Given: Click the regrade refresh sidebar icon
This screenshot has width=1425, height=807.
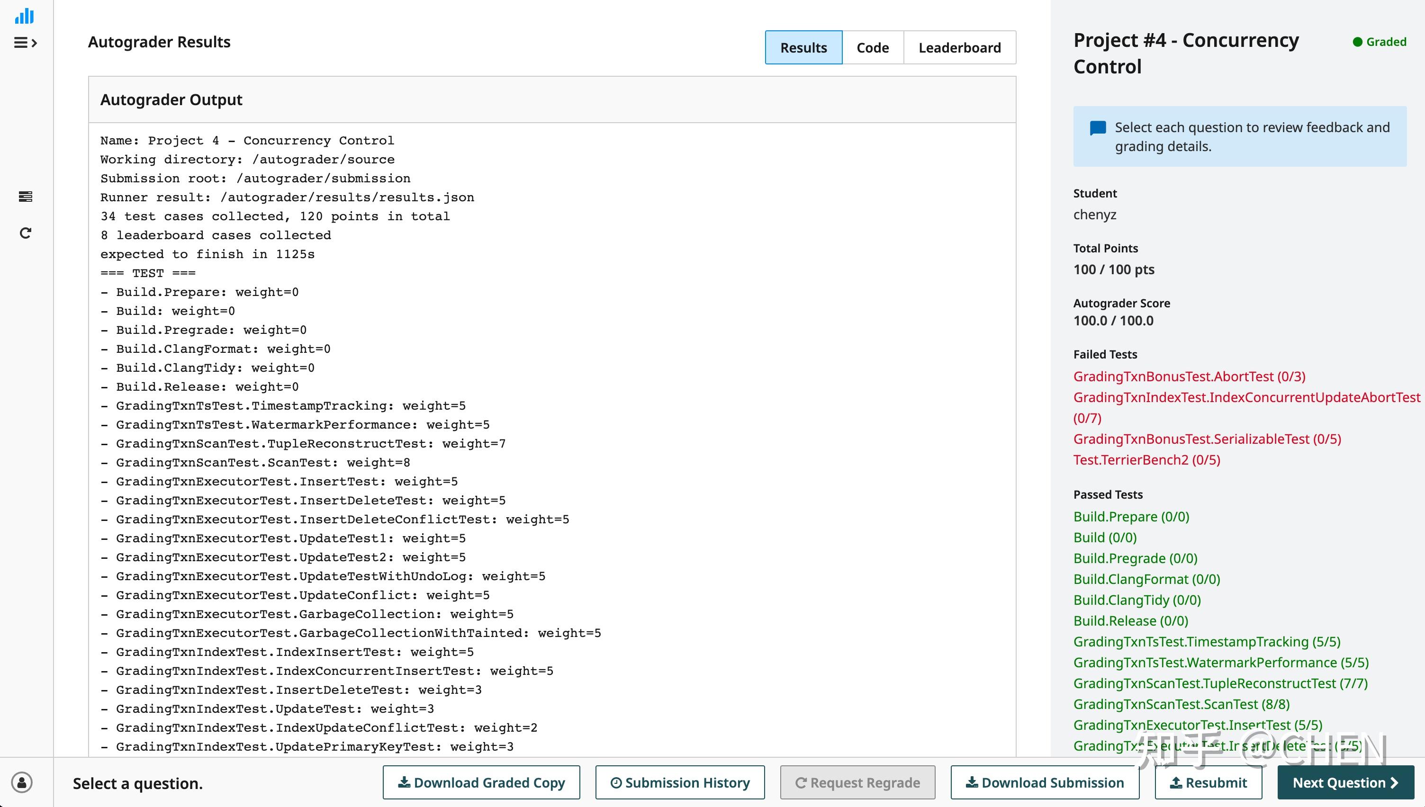Looking at the screenshot, I should (x=25, y=233).
